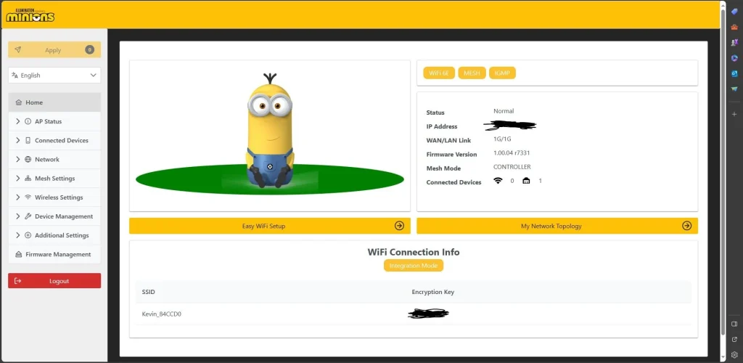Click the wireless clients icon in Connected Devices row

point(498,181)
